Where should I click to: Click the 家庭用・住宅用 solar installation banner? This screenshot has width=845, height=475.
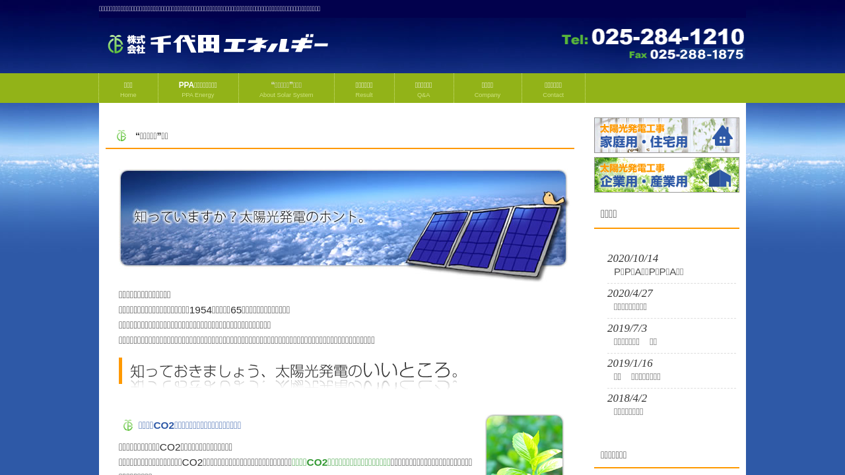(x=666, y=135)
